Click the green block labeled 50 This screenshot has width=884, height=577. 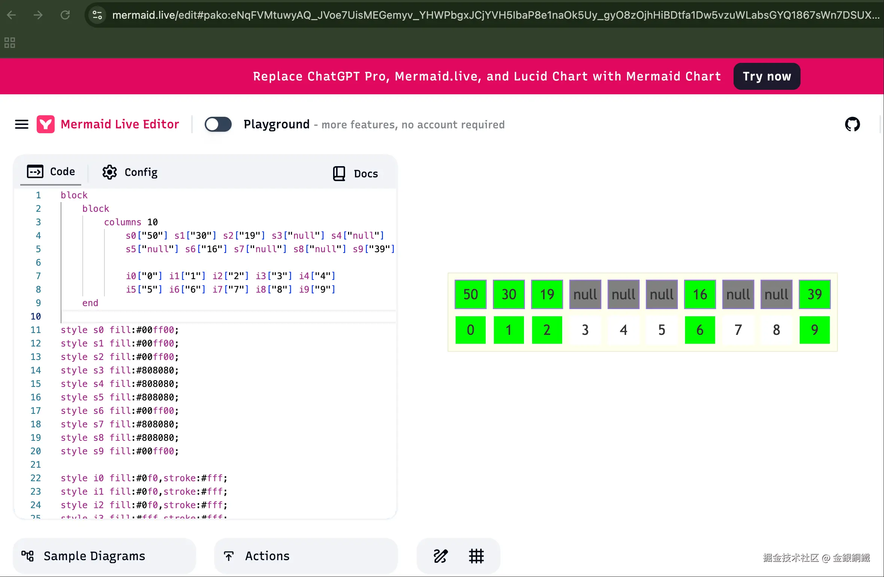(x=470, y=294)
